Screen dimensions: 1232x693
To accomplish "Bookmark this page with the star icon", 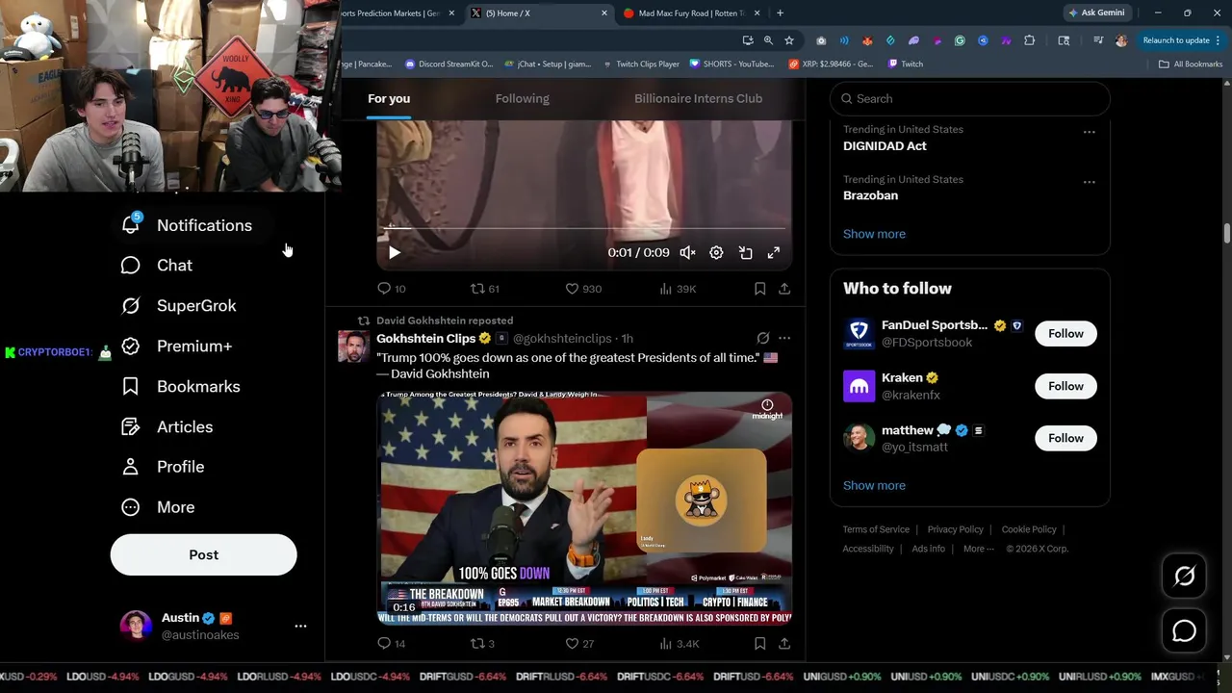I will click(x=789, y=40).
